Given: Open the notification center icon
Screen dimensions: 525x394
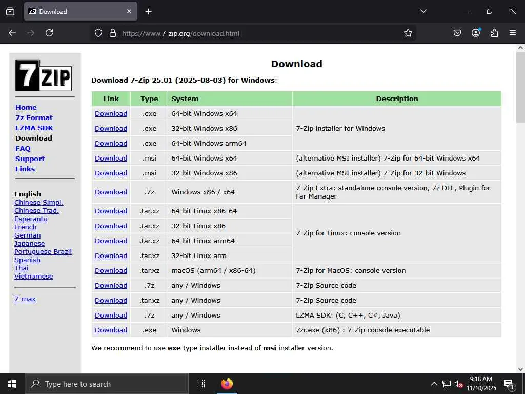Looking at the screenshot, I should tap(509, 384).
